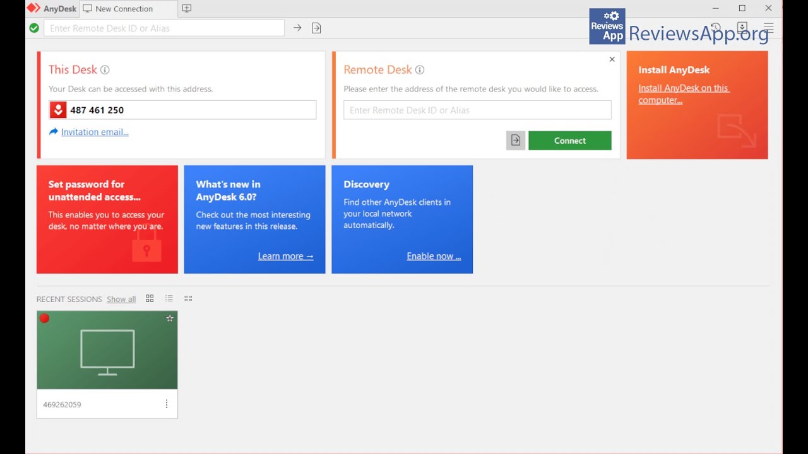The height and width of the screenshot is (454, 808).
Task: Click the connect arrow icon in address bar
Action: coord(297,28)
